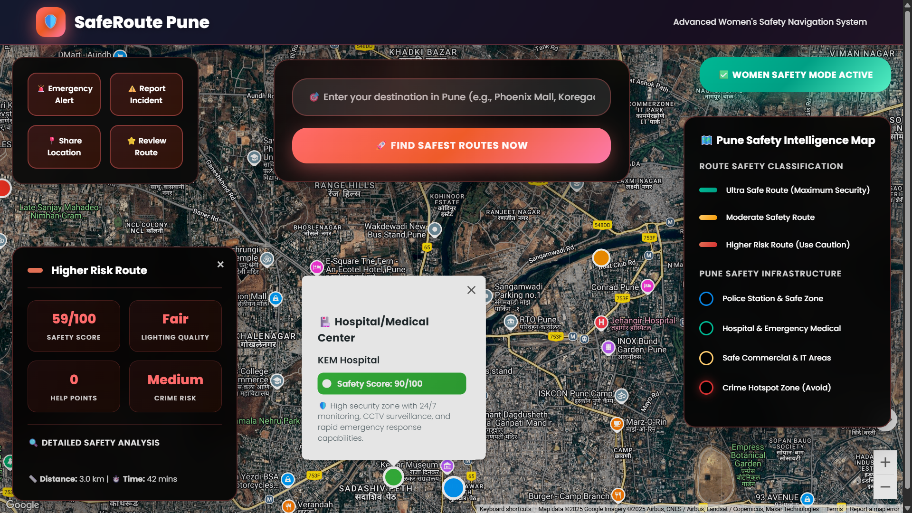The width and height of the screenshot is (912, 513).
Task: Click Find Safest Routes Now button
Action: [451, 145]
